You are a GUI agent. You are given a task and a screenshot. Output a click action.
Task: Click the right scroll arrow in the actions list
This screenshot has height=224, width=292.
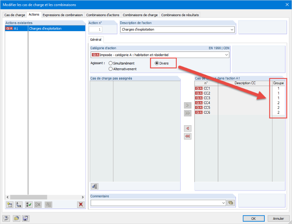point(83,197)
